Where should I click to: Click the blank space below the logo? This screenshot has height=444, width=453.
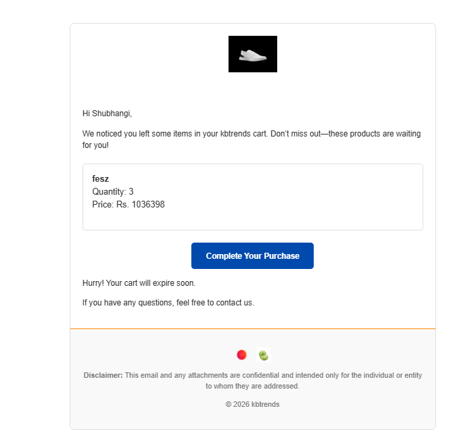[x=252, y=88]
